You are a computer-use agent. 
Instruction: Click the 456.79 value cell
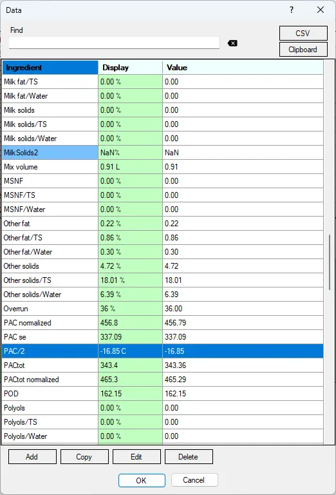tap(243, 323)
